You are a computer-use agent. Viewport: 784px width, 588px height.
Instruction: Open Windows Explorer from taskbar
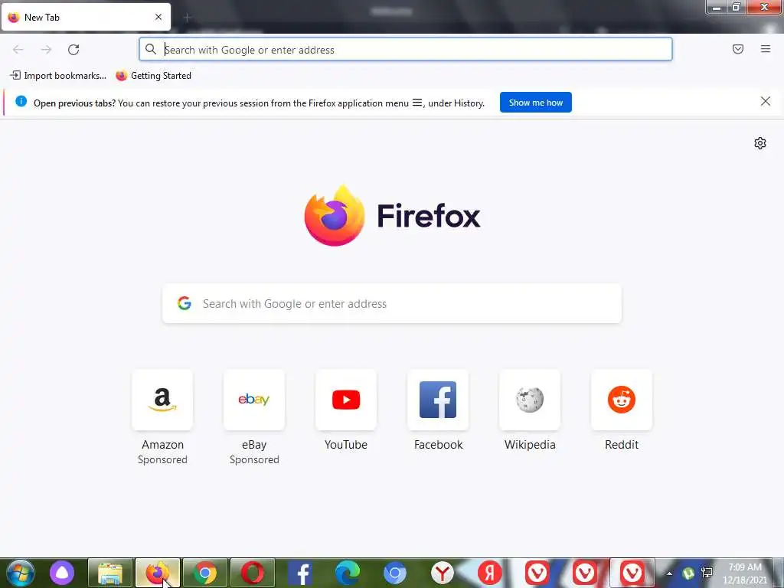(x=110, y=573)
